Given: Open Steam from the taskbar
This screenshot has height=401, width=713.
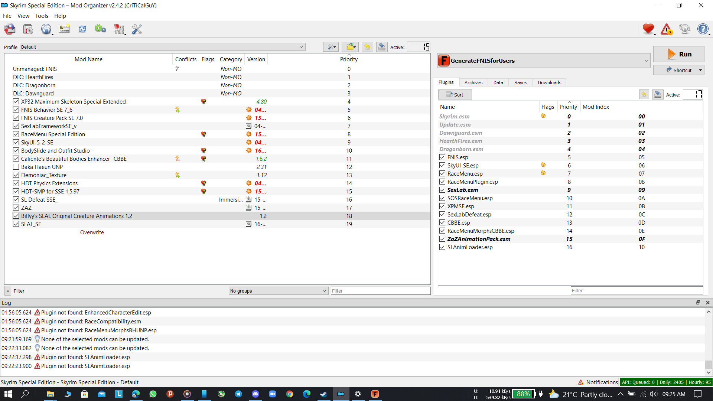Looking at the screenshot, I should coord(323,394).
